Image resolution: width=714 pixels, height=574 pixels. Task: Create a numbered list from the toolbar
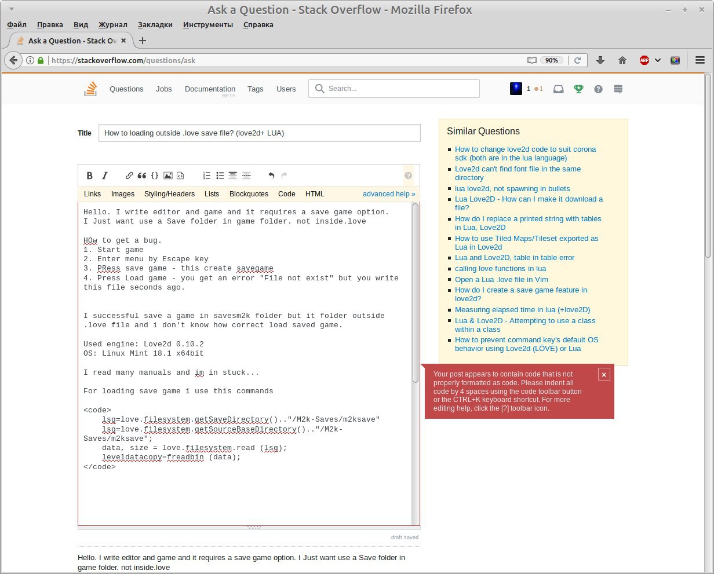(x=207, y=176)
